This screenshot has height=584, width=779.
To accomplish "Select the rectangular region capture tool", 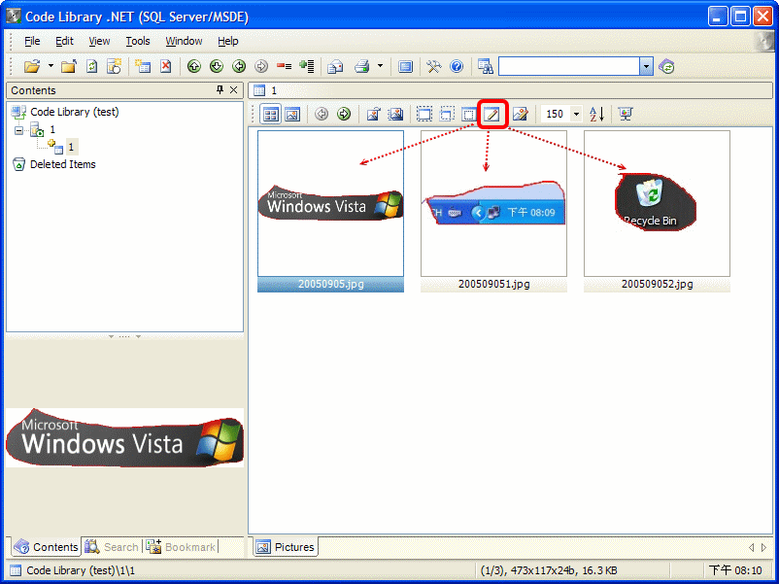I will pos(446,115).
